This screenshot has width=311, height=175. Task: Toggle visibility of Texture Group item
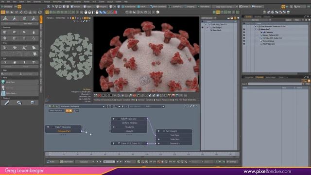(x=244, y=41)
